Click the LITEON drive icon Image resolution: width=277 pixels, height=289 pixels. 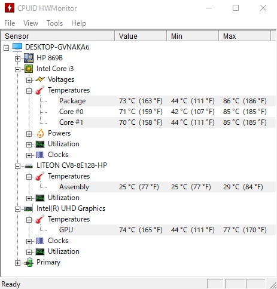coord(29,166)
